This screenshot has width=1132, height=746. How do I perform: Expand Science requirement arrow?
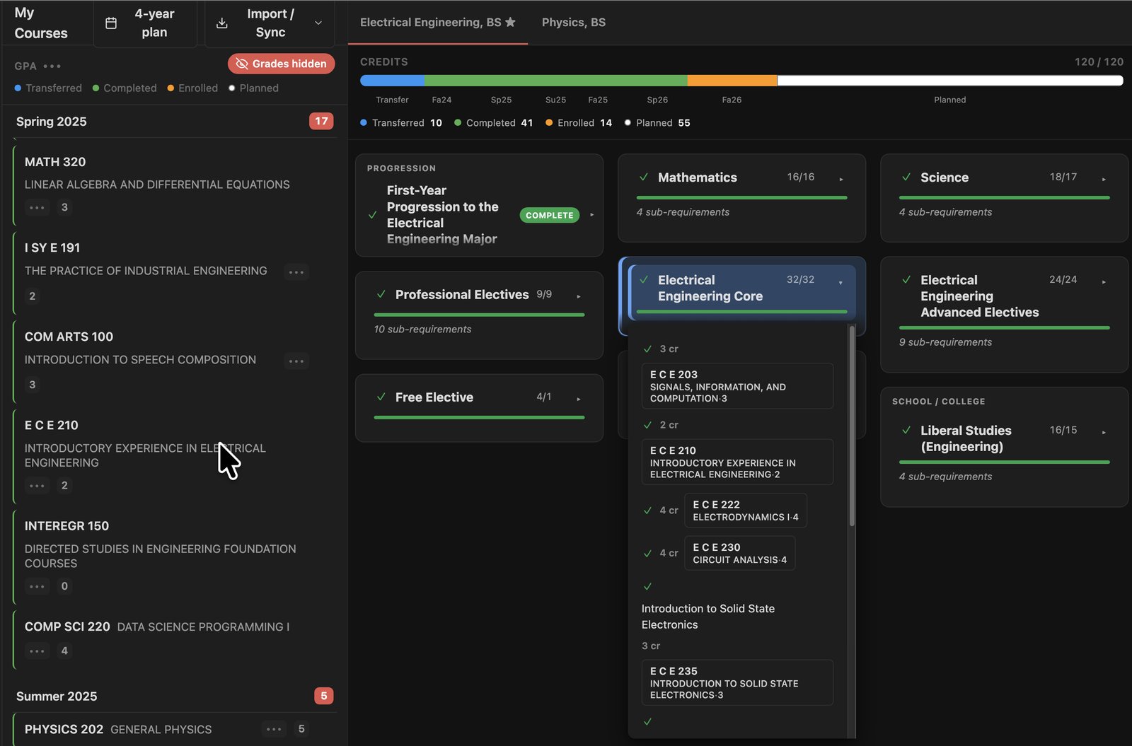pos(1104,179)
